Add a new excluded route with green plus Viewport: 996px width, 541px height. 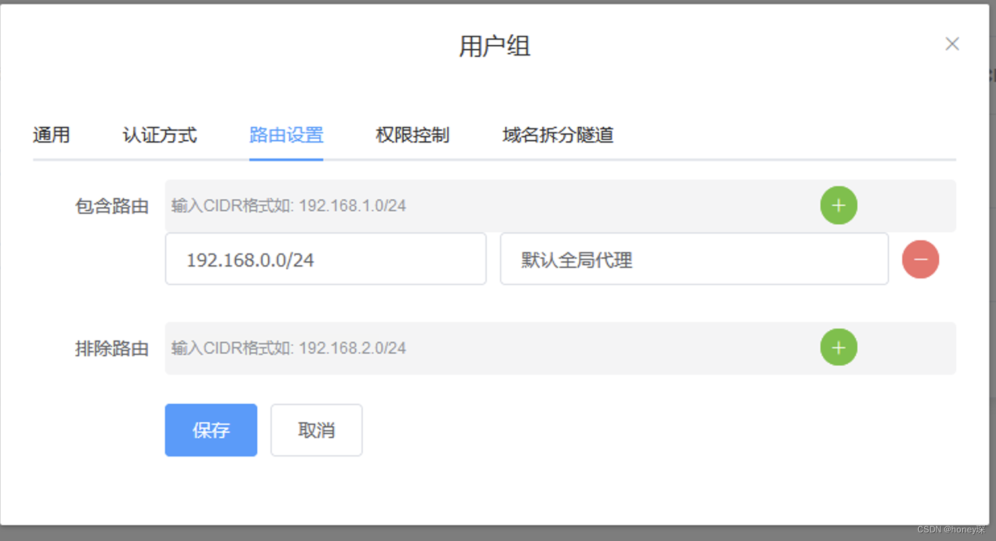coord(838,347)
